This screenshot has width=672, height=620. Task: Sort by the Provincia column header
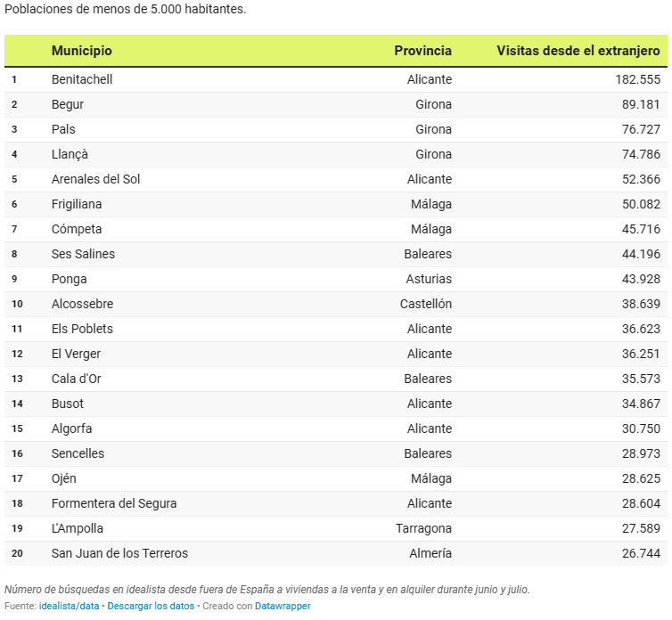[x=422, y=51]
